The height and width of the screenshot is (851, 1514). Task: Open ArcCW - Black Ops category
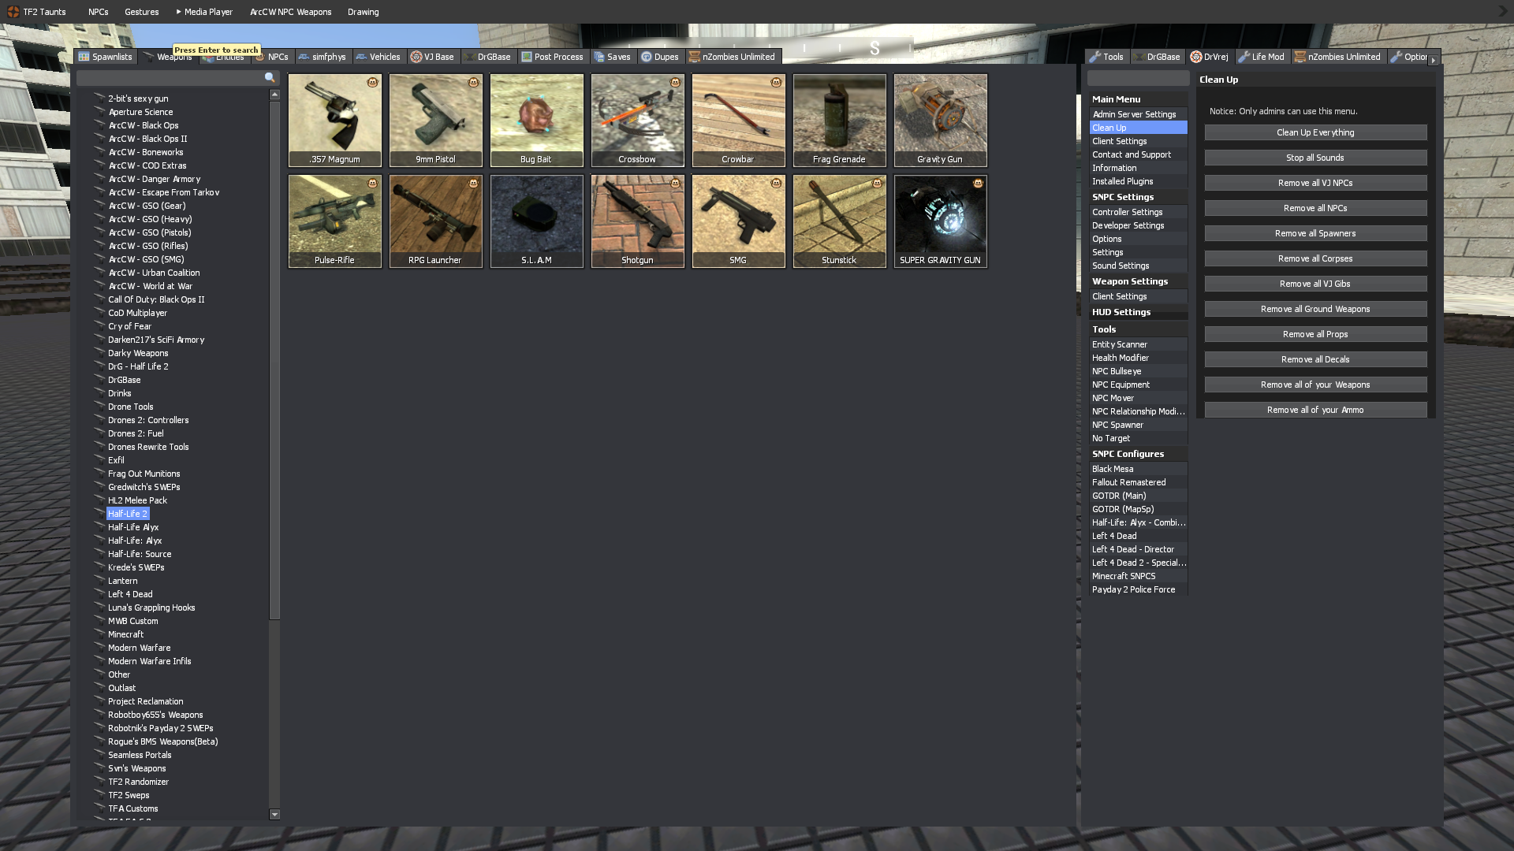[x=144, y=125]
